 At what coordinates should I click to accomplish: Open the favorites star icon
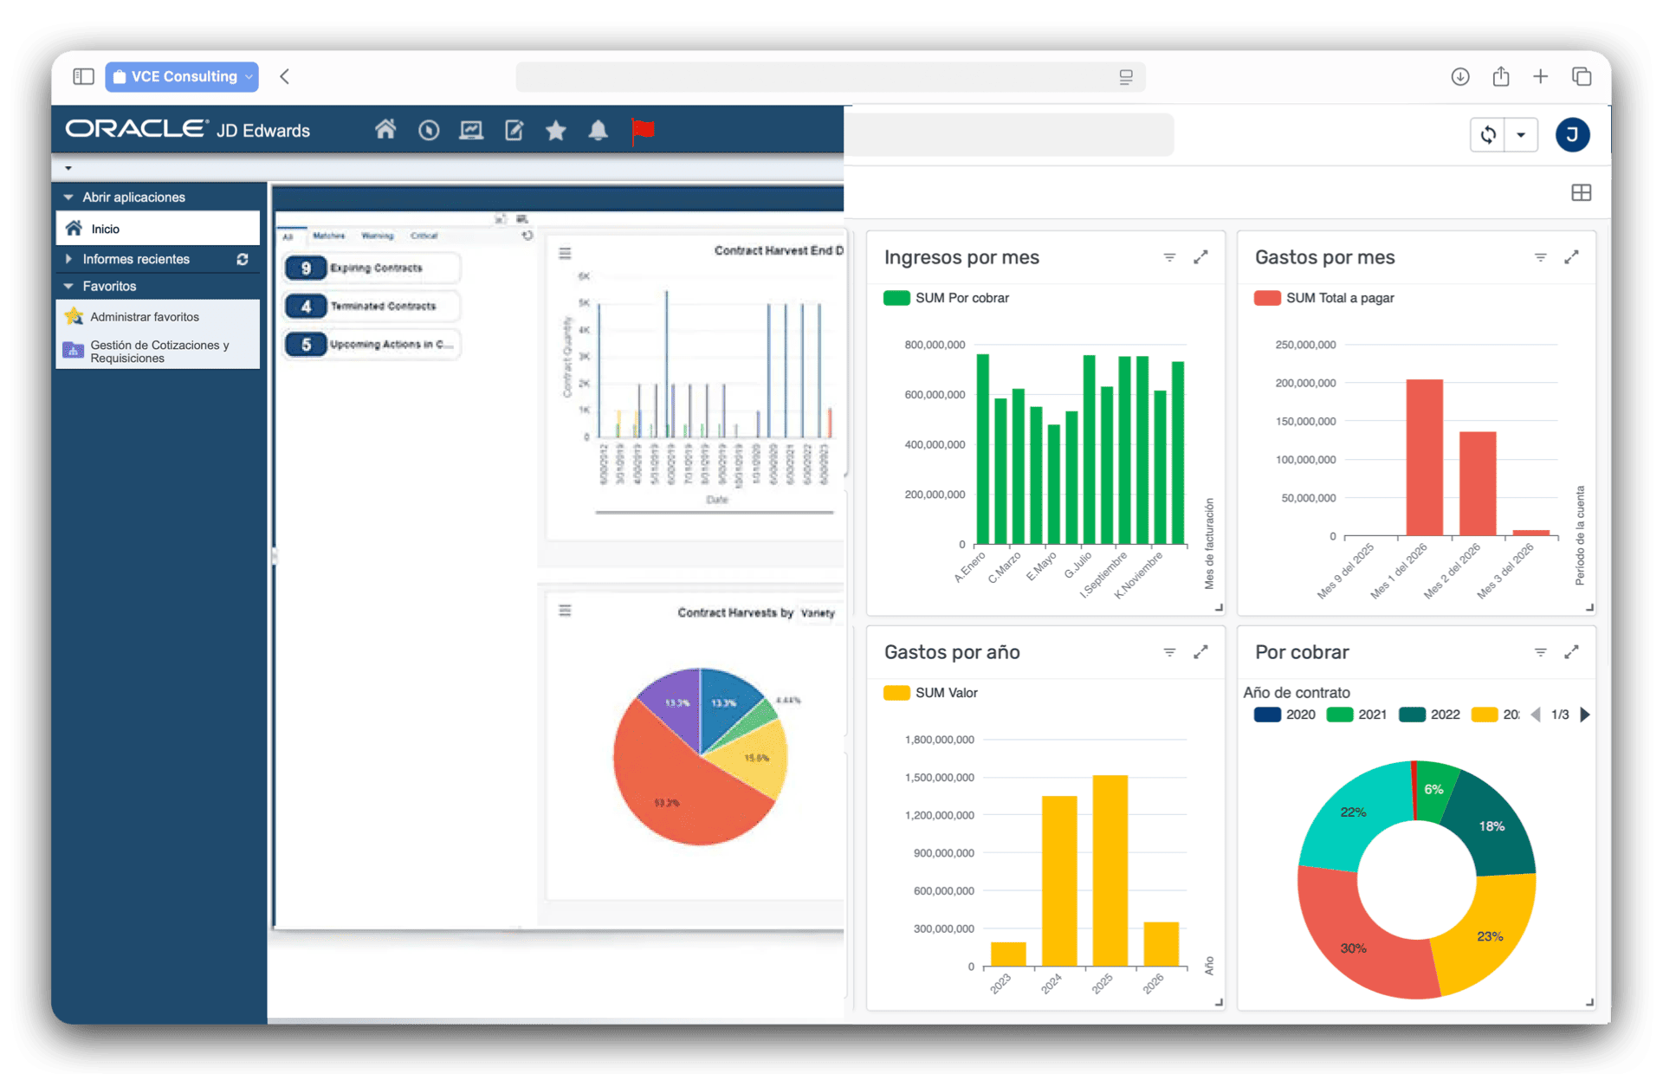coord(556,131)
